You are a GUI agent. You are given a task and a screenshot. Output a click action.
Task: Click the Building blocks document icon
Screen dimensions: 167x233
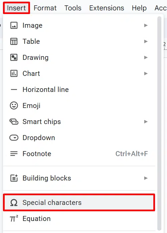[x=14, y=178]
